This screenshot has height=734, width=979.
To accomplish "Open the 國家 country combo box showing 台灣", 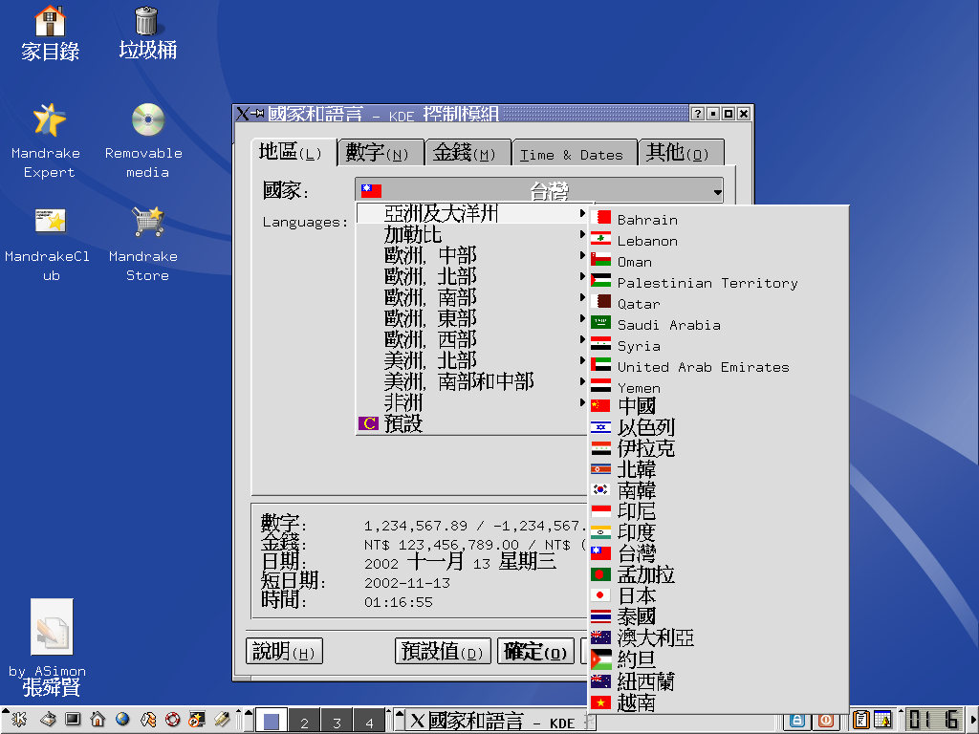I will coord(539,190).
